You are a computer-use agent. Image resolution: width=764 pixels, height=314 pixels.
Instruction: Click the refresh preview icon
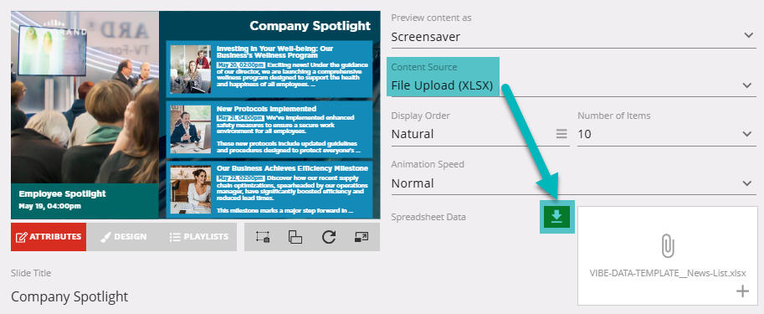tap(329, 237)
